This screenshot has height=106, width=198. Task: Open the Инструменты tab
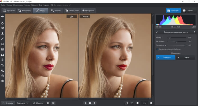coord(25,11)
